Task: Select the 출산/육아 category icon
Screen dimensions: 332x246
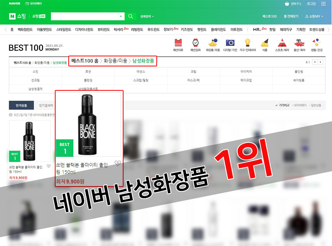Action: click(300, 45)
